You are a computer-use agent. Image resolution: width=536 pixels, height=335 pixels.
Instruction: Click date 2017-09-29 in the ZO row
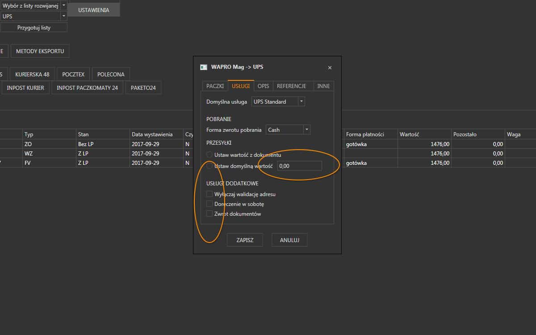156,144
